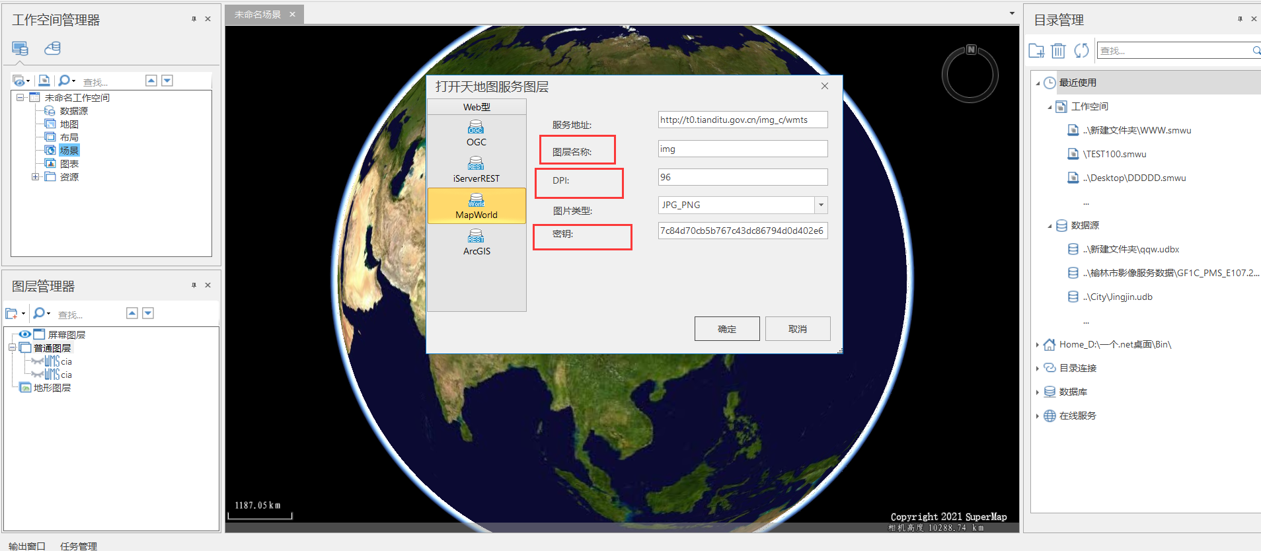Click the service address input field
The image size is (1261, 551).
[x=743, y=120]
